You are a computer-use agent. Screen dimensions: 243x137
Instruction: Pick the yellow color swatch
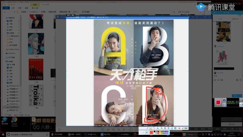point(160,134)
